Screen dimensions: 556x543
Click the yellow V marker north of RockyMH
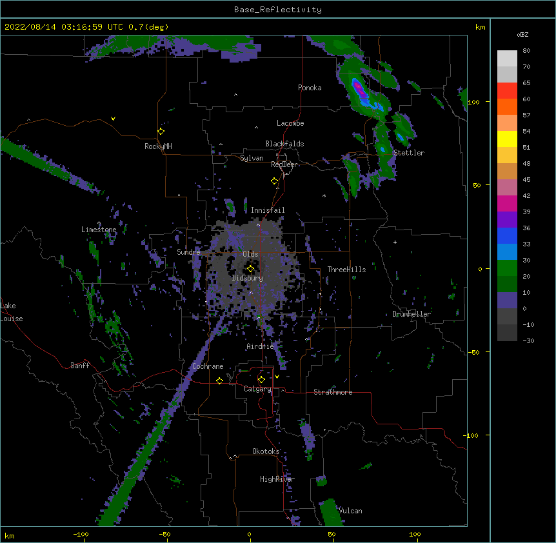pos(113,119)
